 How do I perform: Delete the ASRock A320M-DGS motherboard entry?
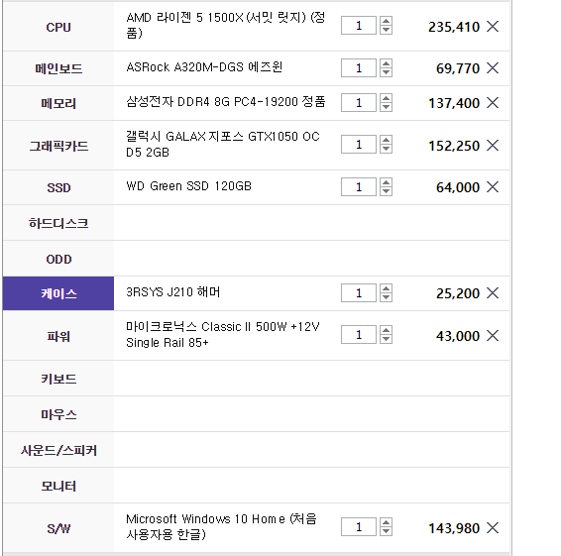493,68
